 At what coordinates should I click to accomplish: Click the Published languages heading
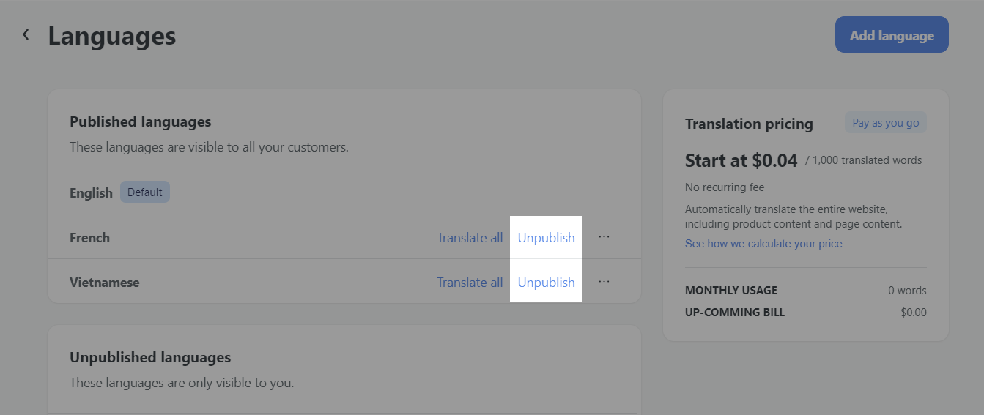point(140,122)
